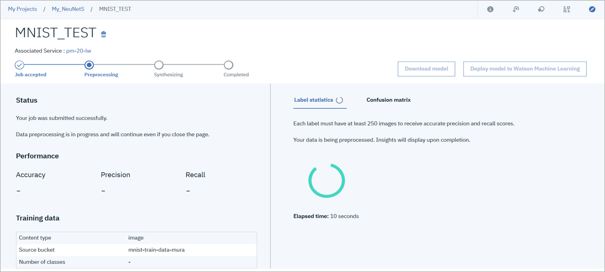Click the Precision performance label
The width and height of the screenshot is (605, 272).
[x=116, y=175]
